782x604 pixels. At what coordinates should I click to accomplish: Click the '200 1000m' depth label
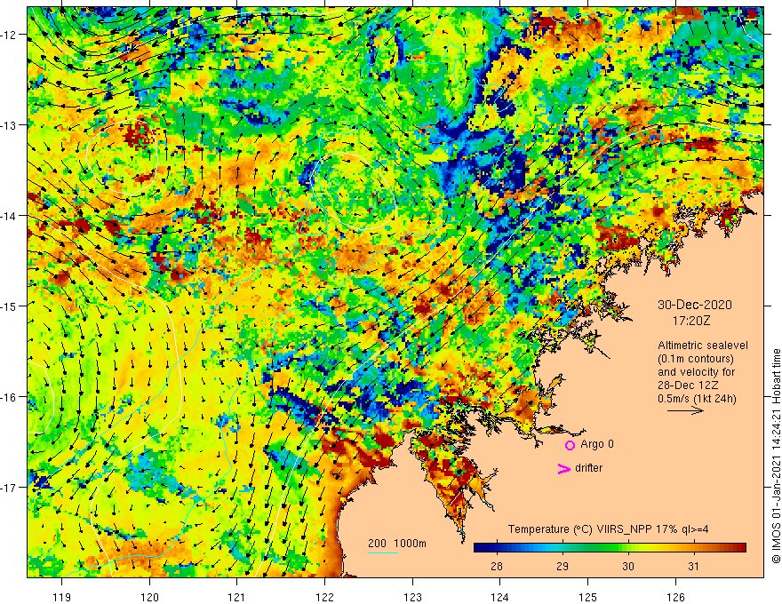(397, 544)
